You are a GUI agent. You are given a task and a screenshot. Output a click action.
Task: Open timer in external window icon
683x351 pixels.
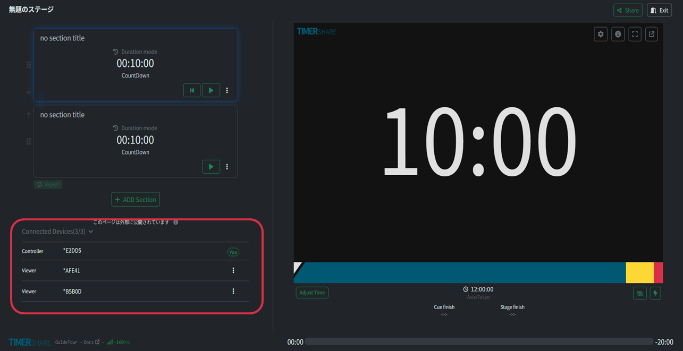point(652,35)
